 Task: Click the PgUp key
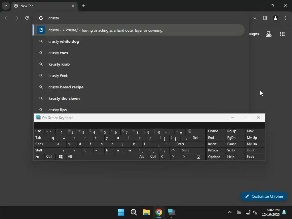[x=235, y=131]
